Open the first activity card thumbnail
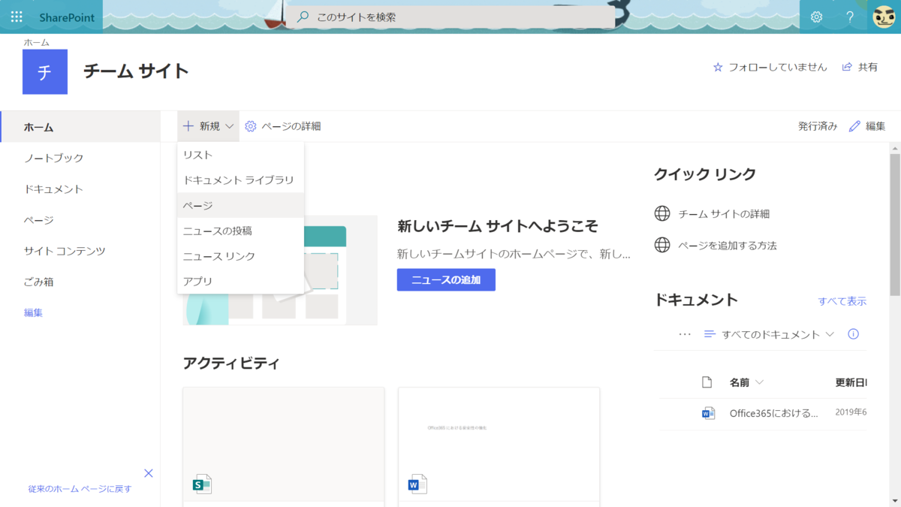This screenshot has height=507, width=901. coord(284,443)
